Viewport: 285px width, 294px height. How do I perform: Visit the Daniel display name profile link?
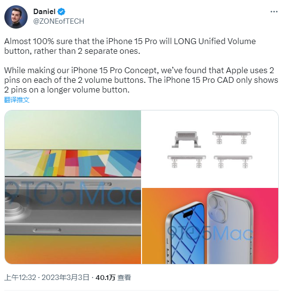pyautogui.click(x=44, y=12)
